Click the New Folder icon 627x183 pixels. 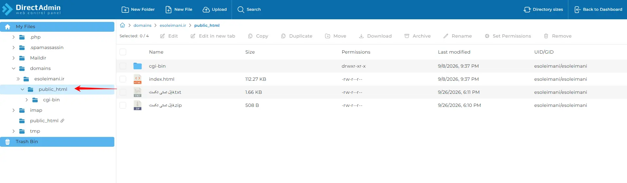(125, 9)
